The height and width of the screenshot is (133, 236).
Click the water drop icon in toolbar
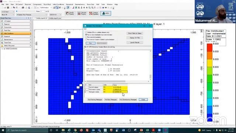pos(103,7)
